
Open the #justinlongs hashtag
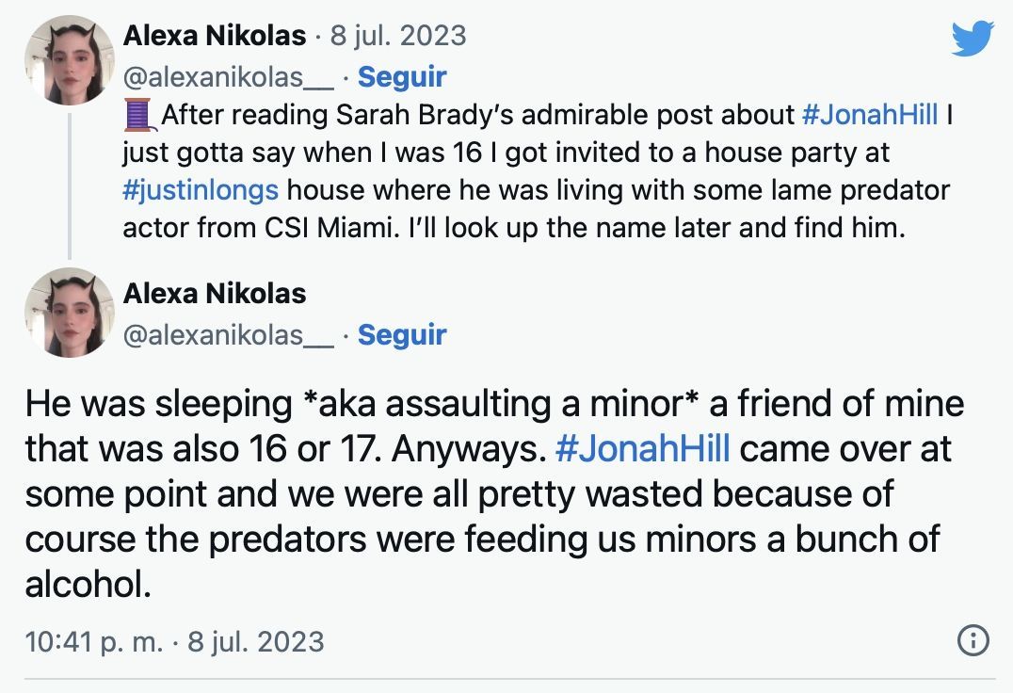[x=201, y=189]
